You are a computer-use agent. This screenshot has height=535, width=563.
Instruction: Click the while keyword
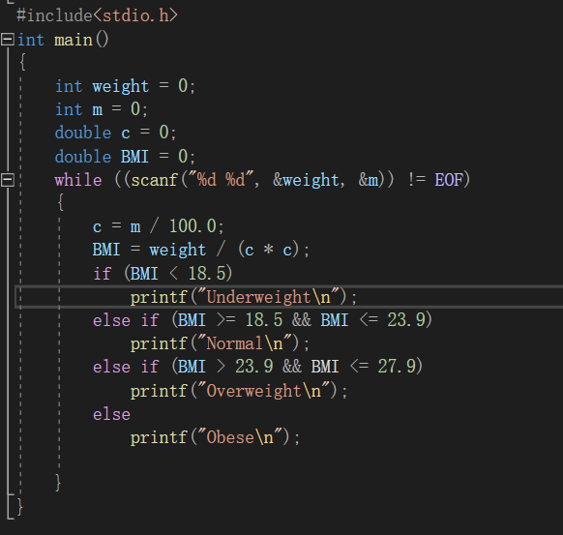pyautogui.click(x=78, y=180)
